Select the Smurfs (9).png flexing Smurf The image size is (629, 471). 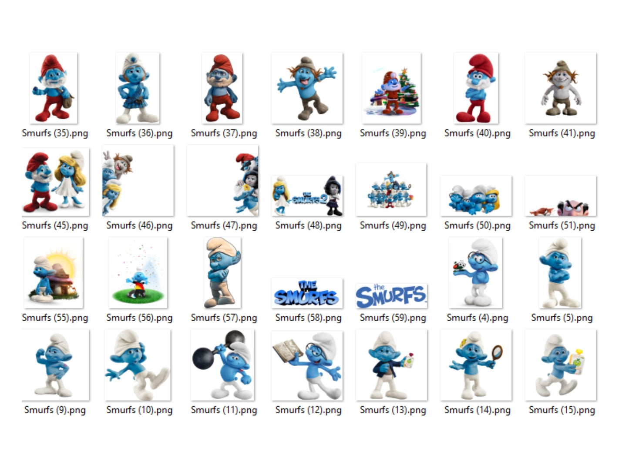pos(55,365)
